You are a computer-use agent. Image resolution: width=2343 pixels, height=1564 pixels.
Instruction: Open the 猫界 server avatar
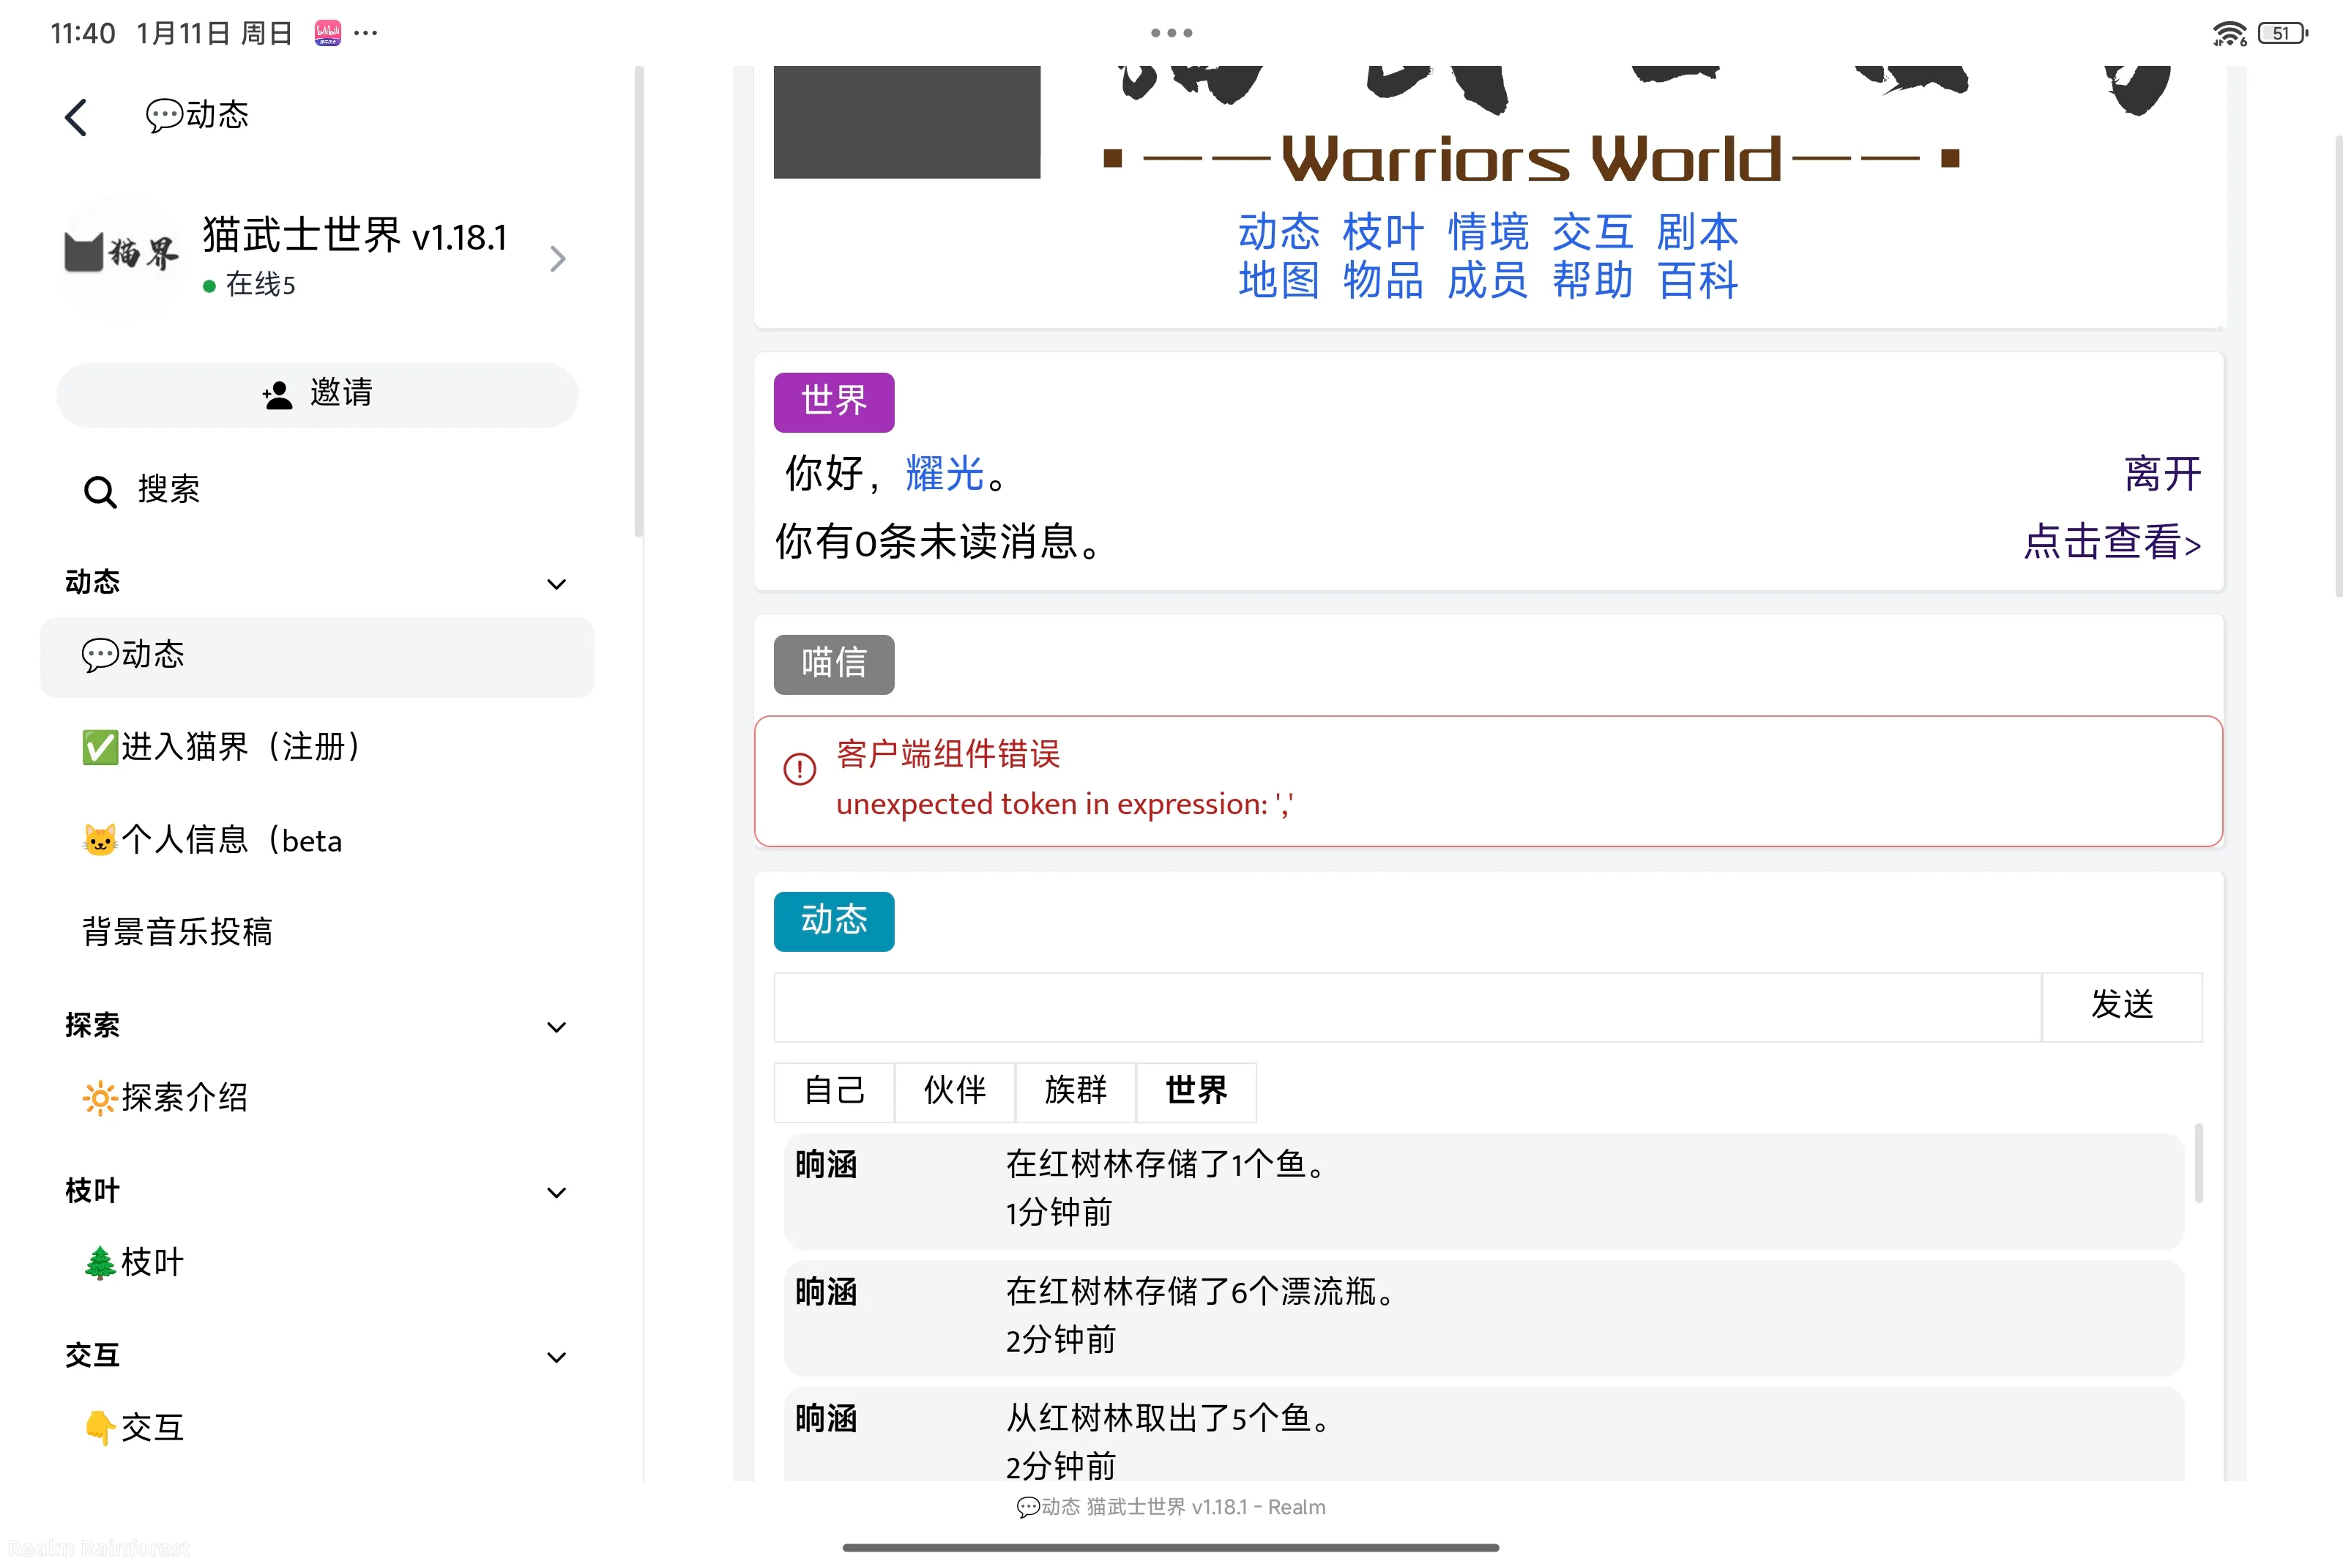click(122, 257)
